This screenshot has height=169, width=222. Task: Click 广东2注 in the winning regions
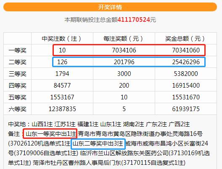tap(156, 124)
